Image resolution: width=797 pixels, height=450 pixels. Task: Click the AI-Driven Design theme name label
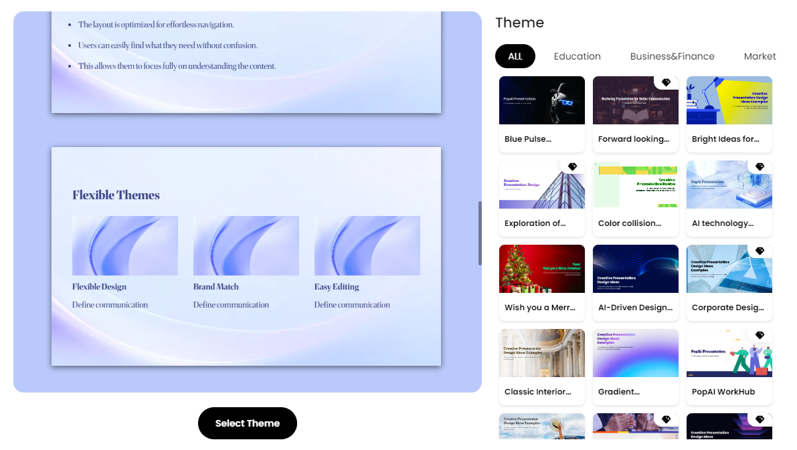(635, 308)
